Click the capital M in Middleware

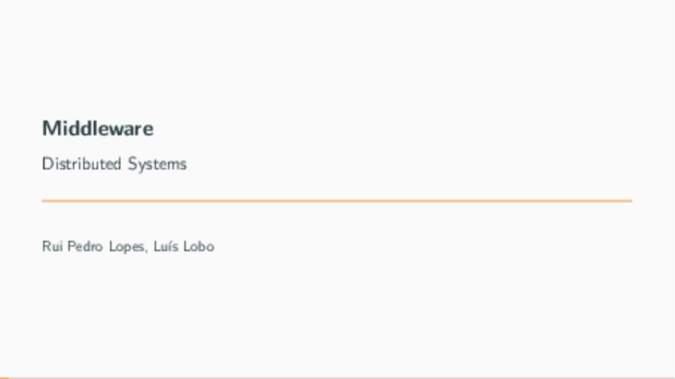(x=49, y=128)
